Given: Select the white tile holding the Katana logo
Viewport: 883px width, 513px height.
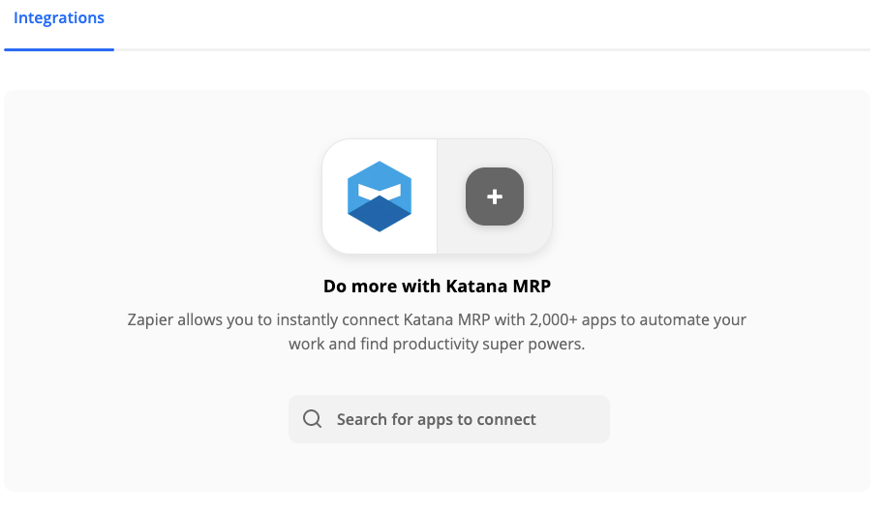Looking at the screenshot, I should (380, 196).
